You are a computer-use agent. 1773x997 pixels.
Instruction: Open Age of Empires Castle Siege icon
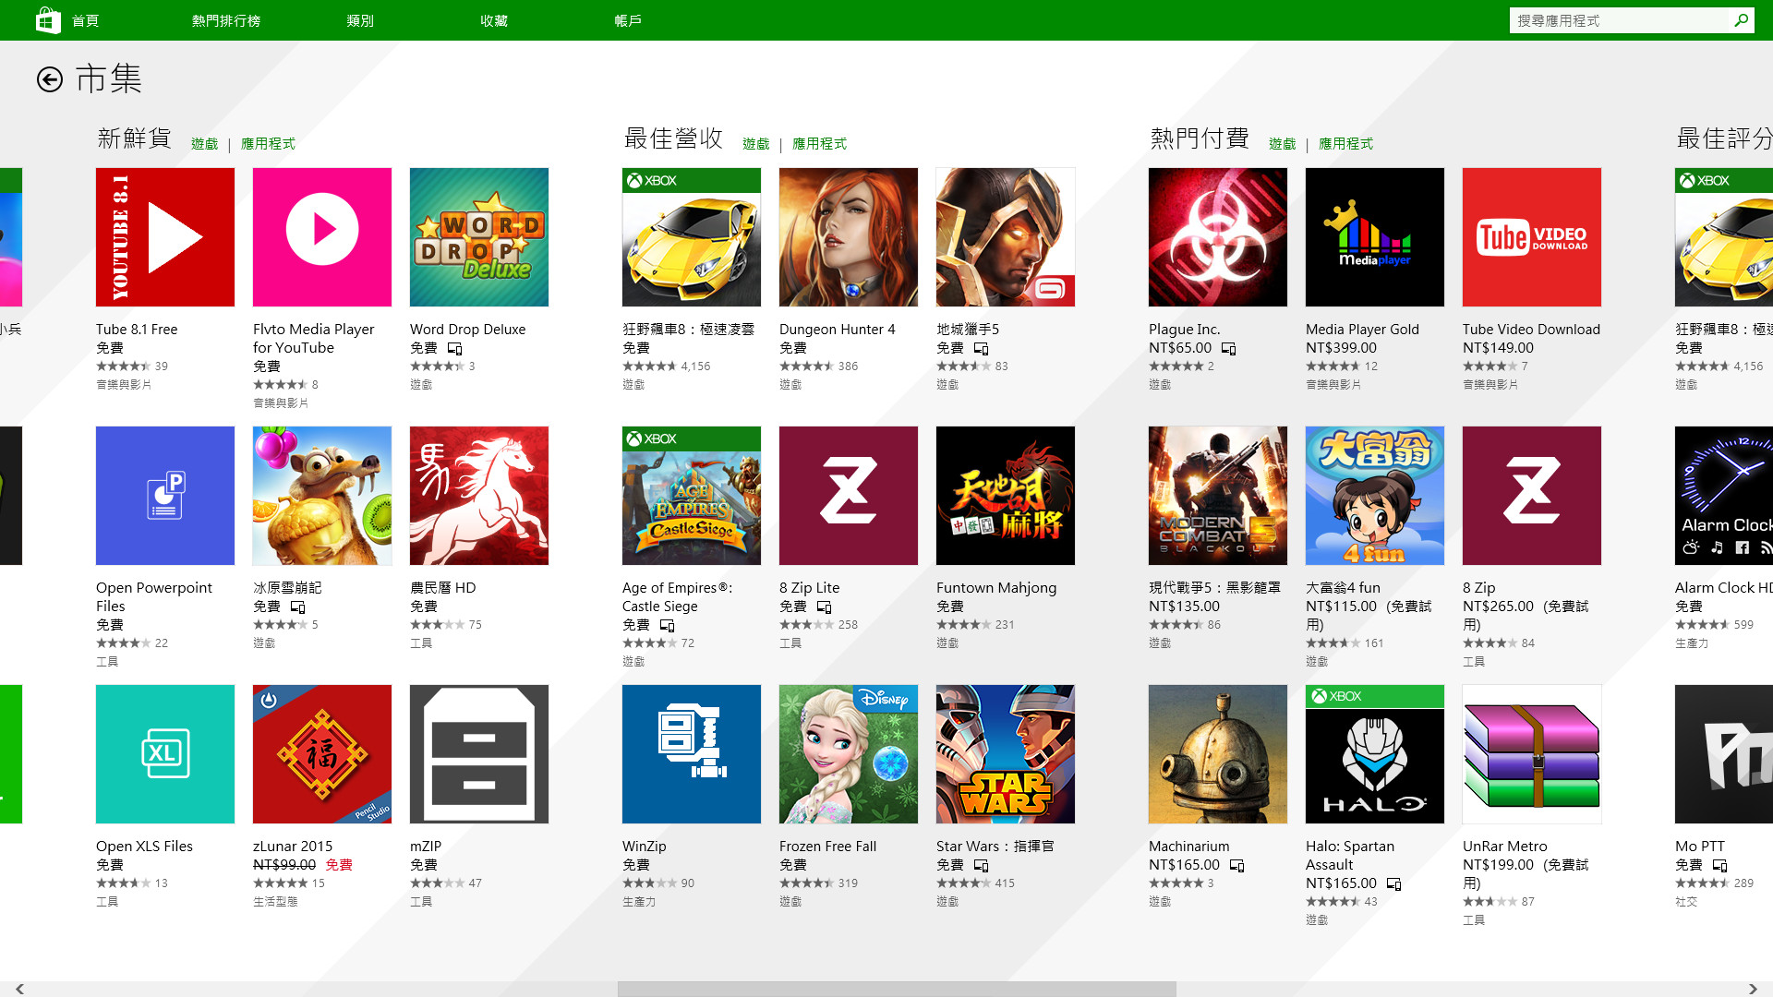coord(692,496)
